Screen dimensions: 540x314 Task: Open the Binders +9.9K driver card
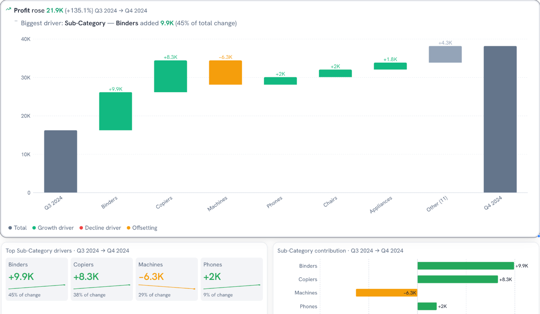[37, 279]
